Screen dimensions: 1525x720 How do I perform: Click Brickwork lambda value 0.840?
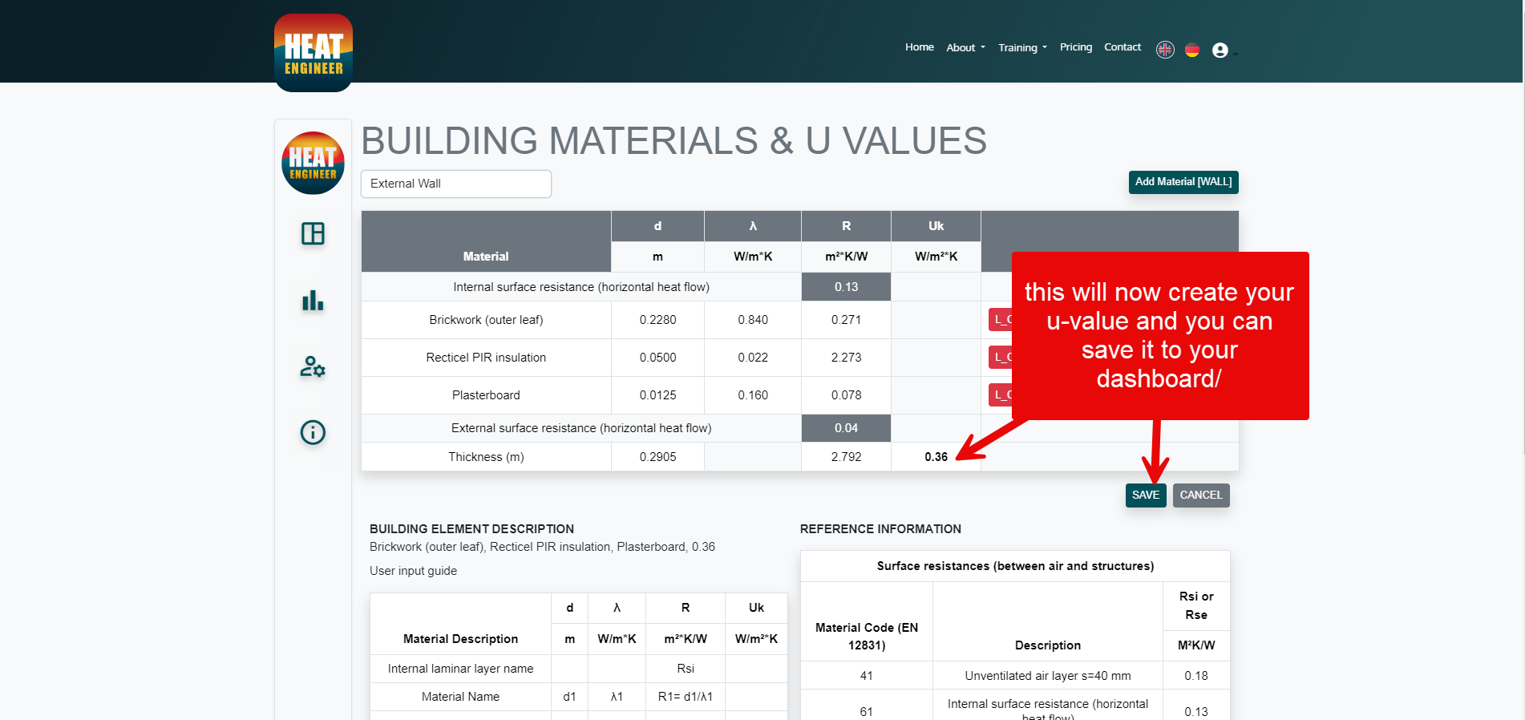click(x=753, y=320)
